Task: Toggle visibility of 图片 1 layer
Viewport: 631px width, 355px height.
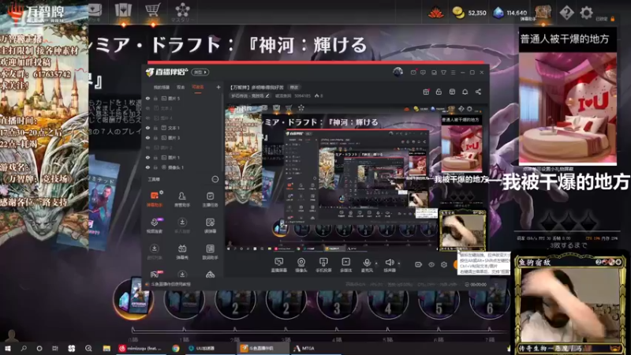Action: (147, 157)
